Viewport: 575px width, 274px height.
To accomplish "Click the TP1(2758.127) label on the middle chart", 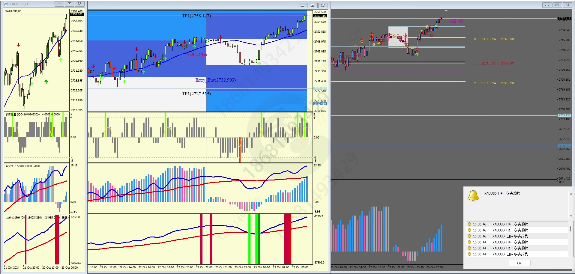I will point(196,16).
